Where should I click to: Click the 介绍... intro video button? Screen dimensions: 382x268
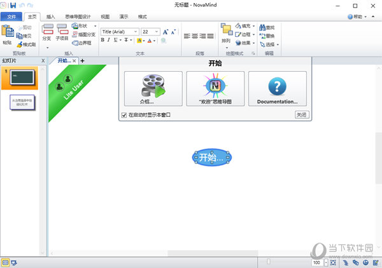pos(153,89)
